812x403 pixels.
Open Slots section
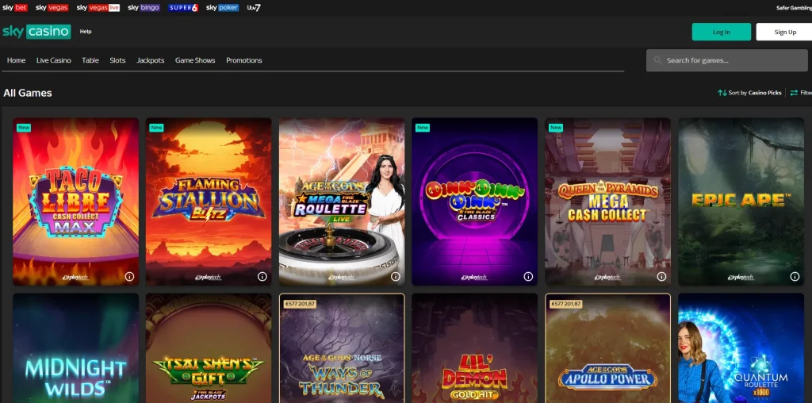[117, 60]
